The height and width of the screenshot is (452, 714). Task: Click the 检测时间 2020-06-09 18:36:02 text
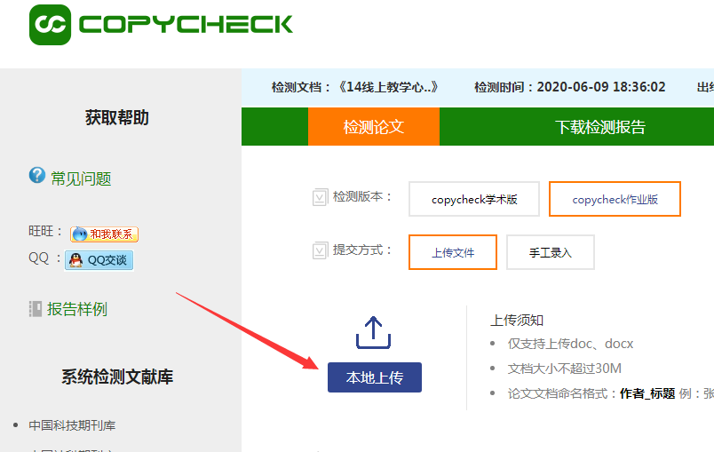(569, 87)
